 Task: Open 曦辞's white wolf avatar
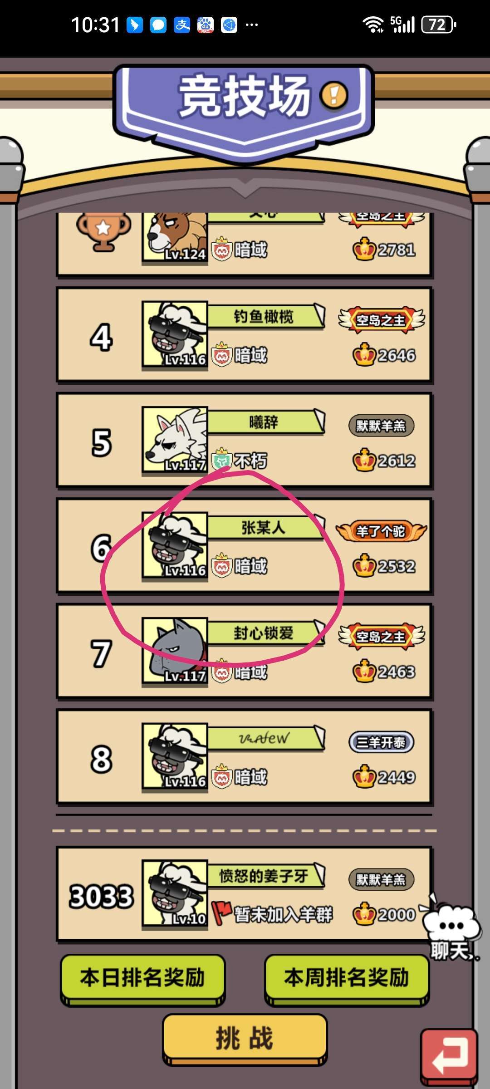(175, 440)
